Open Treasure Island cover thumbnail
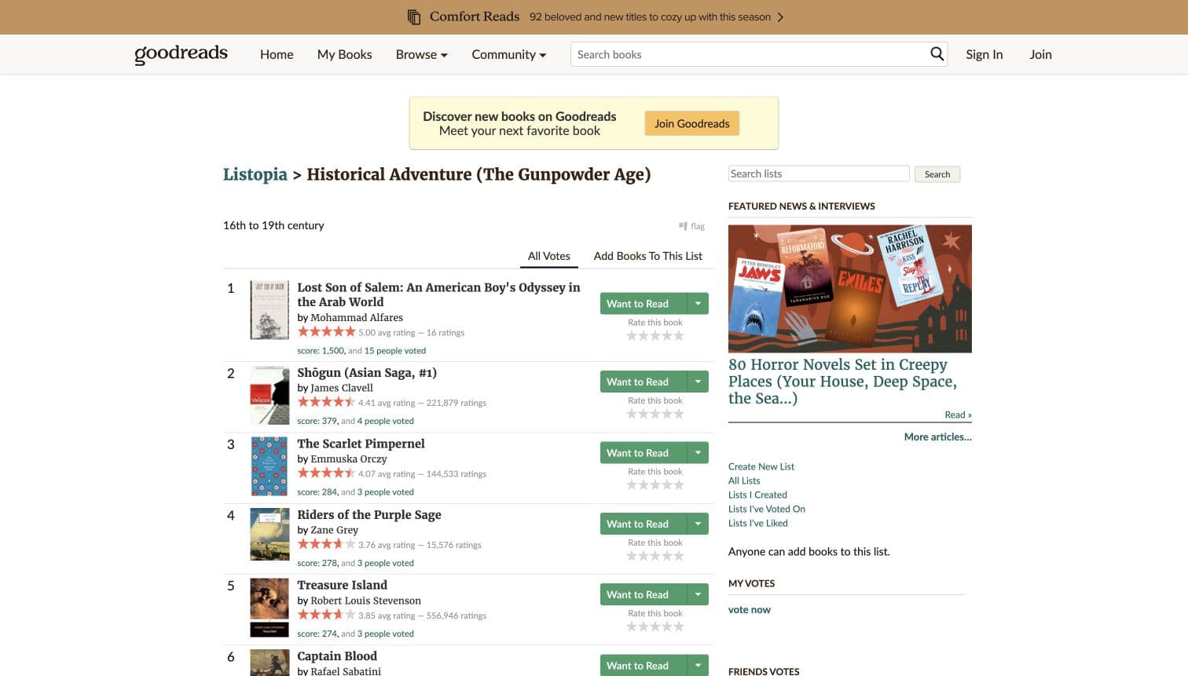This screenshot has height=676, width=1188. pyautogui.click(x=269, y=608)
